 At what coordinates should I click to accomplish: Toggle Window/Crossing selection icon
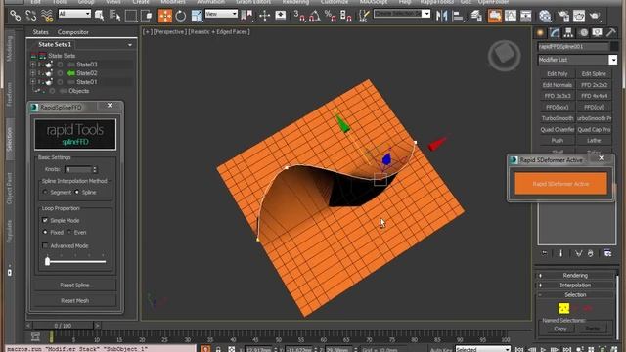point(147,16)
